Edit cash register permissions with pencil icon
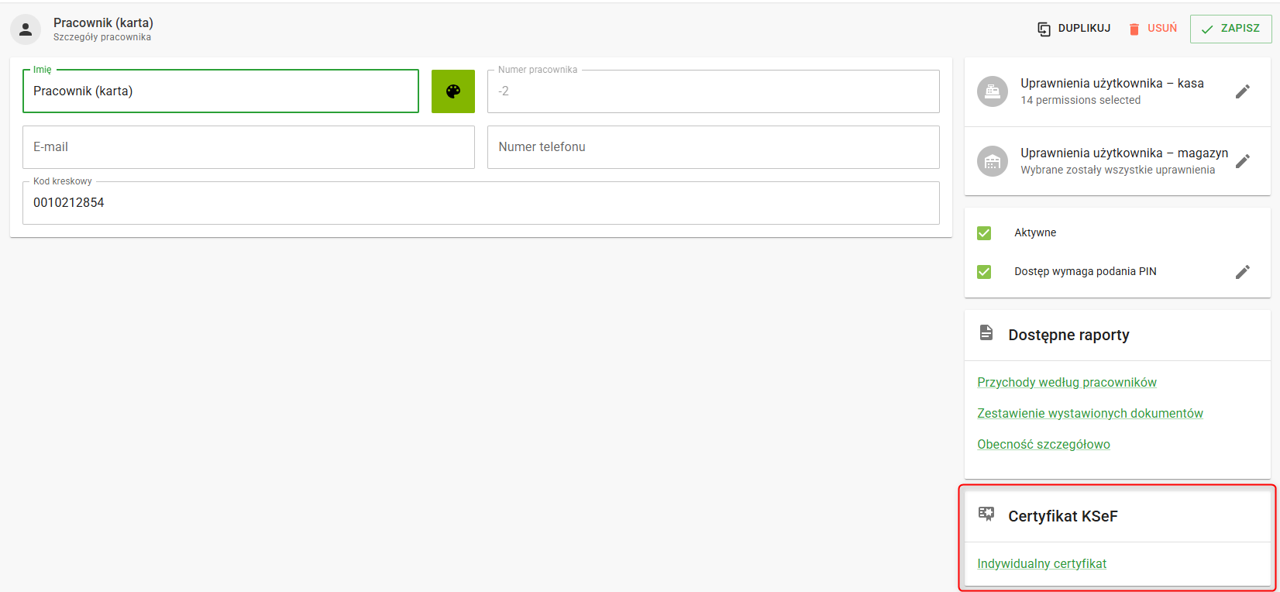 pyautogui.click(x=1242, y=91)
